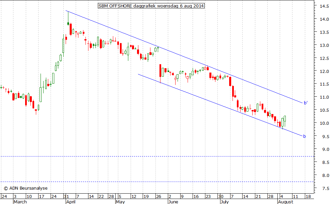Image resolution: width=330 pixels, height=204 pixels.
Task: Click the July month label
Action: click(x=224, y=202)
